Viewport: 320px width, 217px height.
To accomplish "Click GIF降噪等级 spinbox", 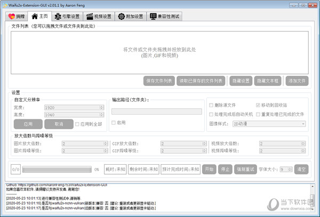I will (x=183, y=151).
